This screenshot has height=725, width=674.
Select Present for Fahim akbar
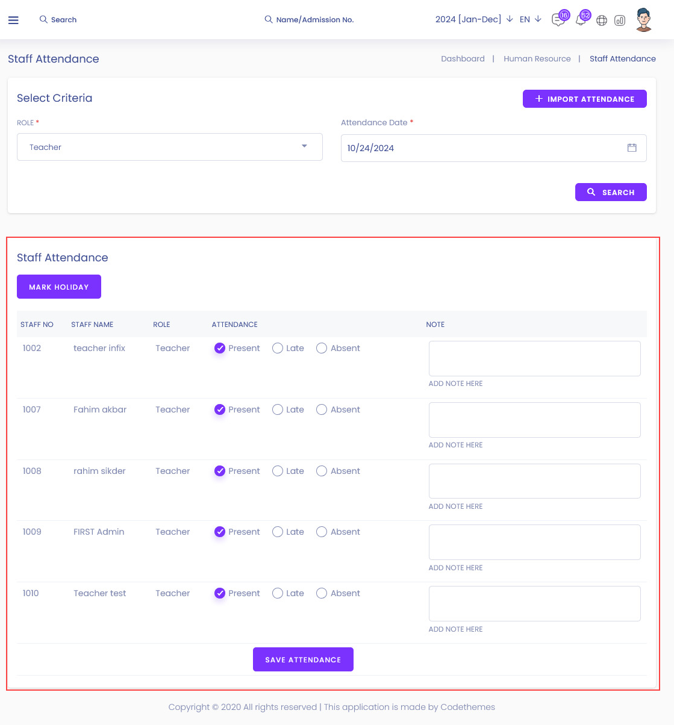click(x=220, y=409)
